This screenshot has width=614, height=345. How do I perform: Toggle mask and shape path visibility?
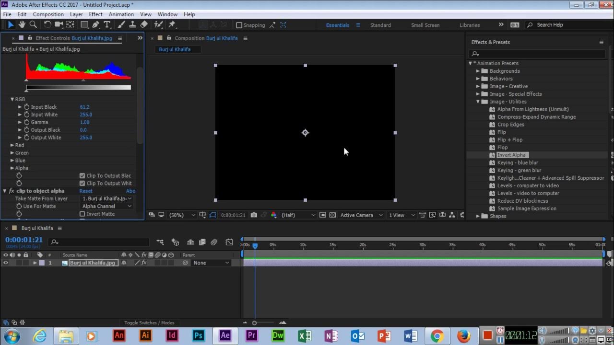tap(213, 215)
